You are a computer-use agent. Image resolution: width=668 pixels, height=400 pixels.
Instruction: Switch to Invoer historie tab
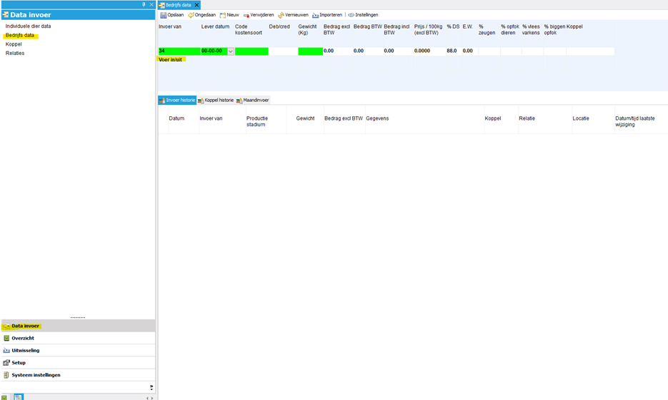177,101
